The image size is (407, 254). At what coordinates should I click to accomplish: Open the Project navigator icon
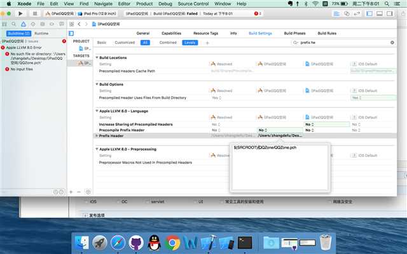tap(4, 24)
